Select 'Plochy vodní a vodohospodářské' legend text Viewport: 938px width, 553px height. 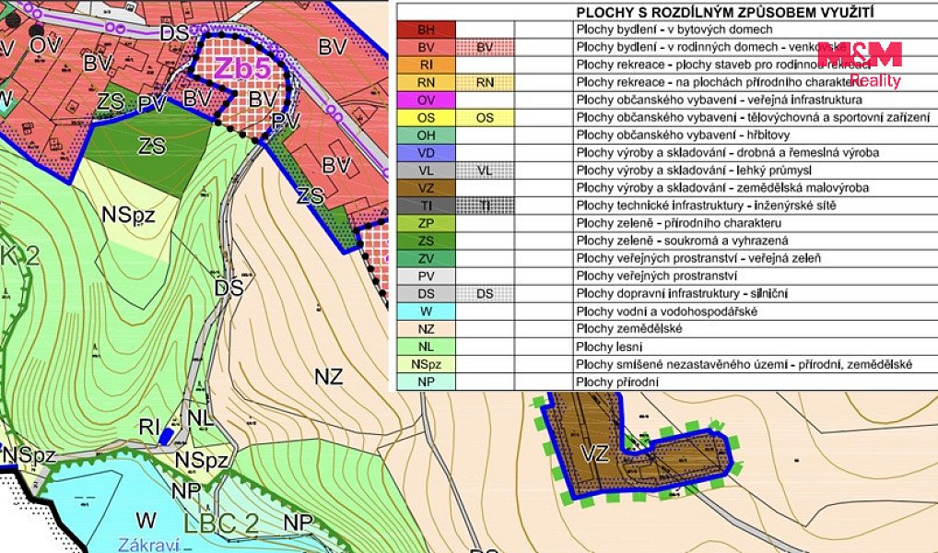(666, 312)
